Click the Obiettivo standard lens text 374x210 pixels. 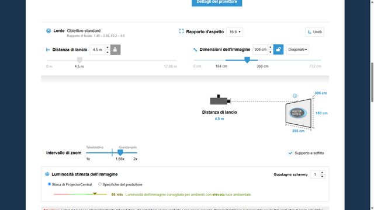point(84,31)
